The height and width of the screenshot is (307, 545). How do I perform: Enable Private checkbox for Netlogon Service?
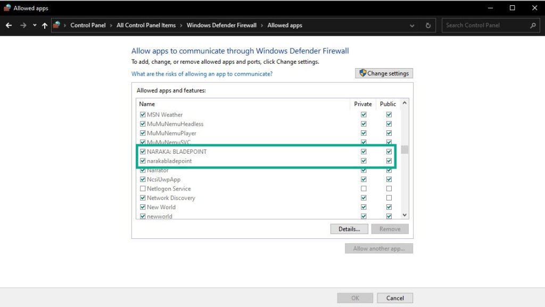coord(364,189)
